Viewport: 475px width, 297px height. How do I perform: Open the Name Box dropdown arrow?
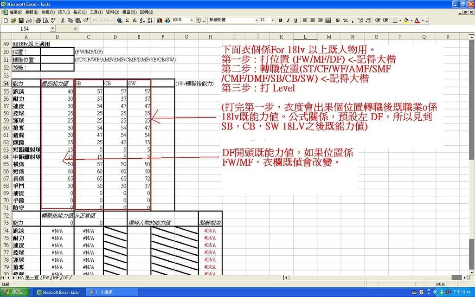point(52,29)
